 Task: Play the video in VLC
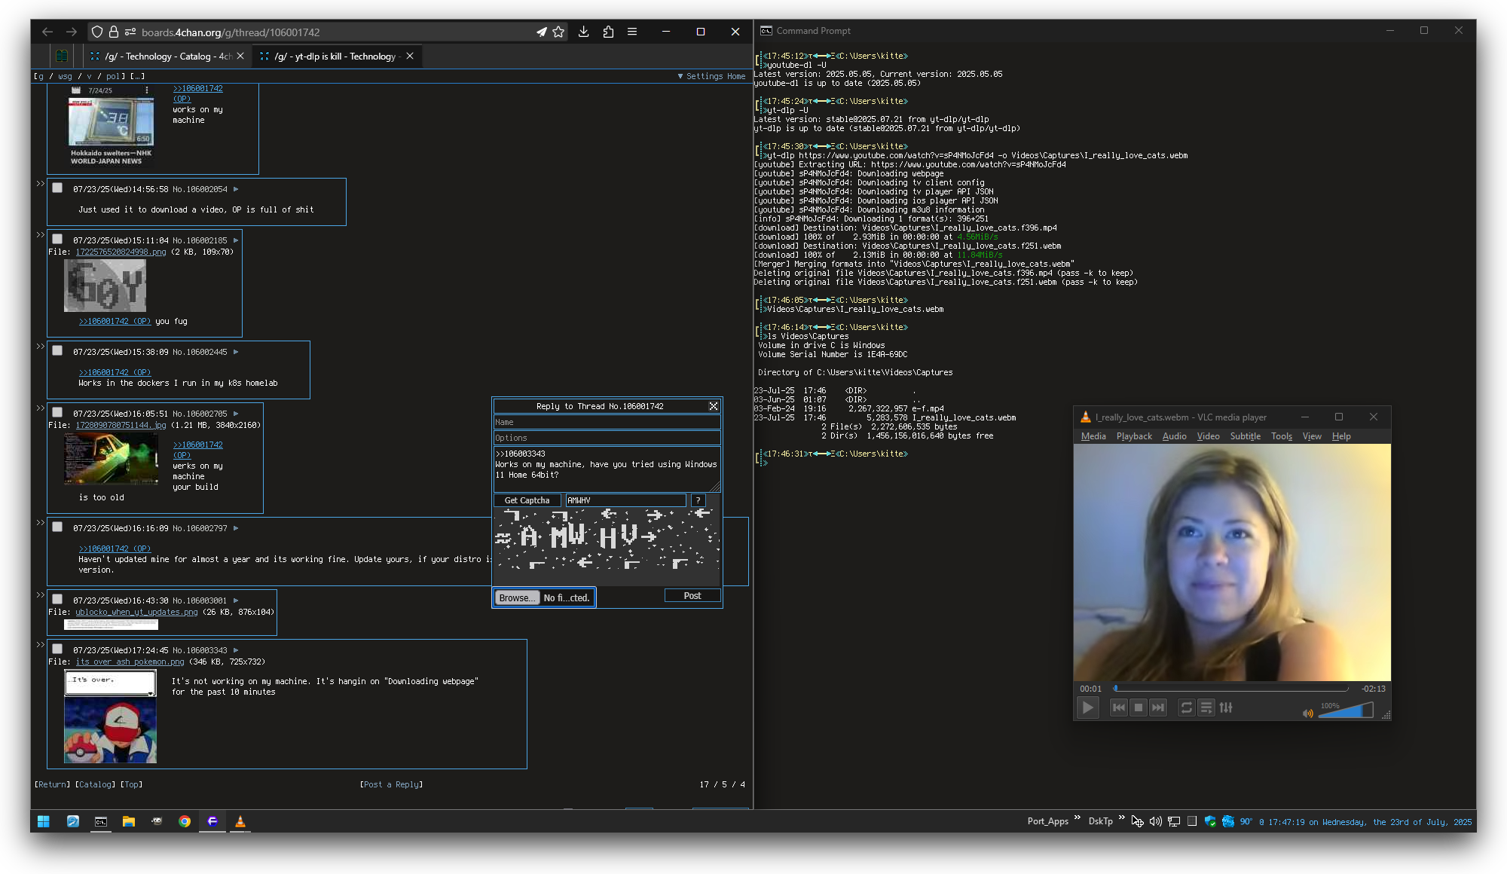[x=1087, y=707]
